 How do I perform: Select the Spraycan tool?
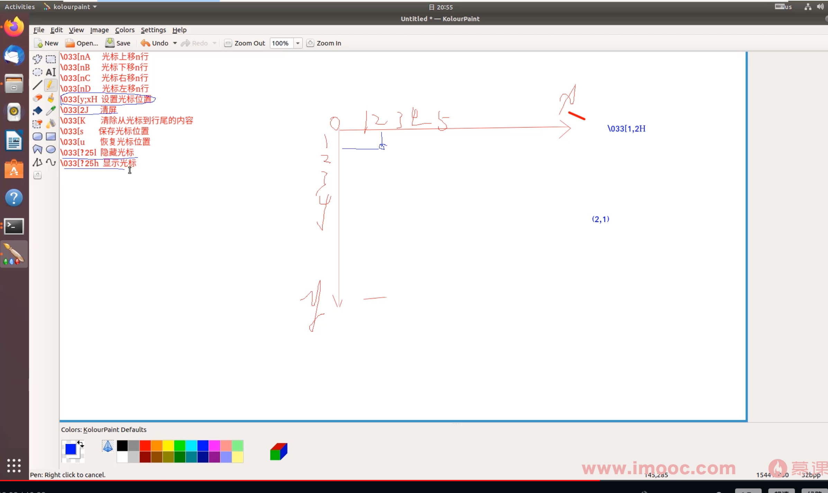tap(51, 124)
